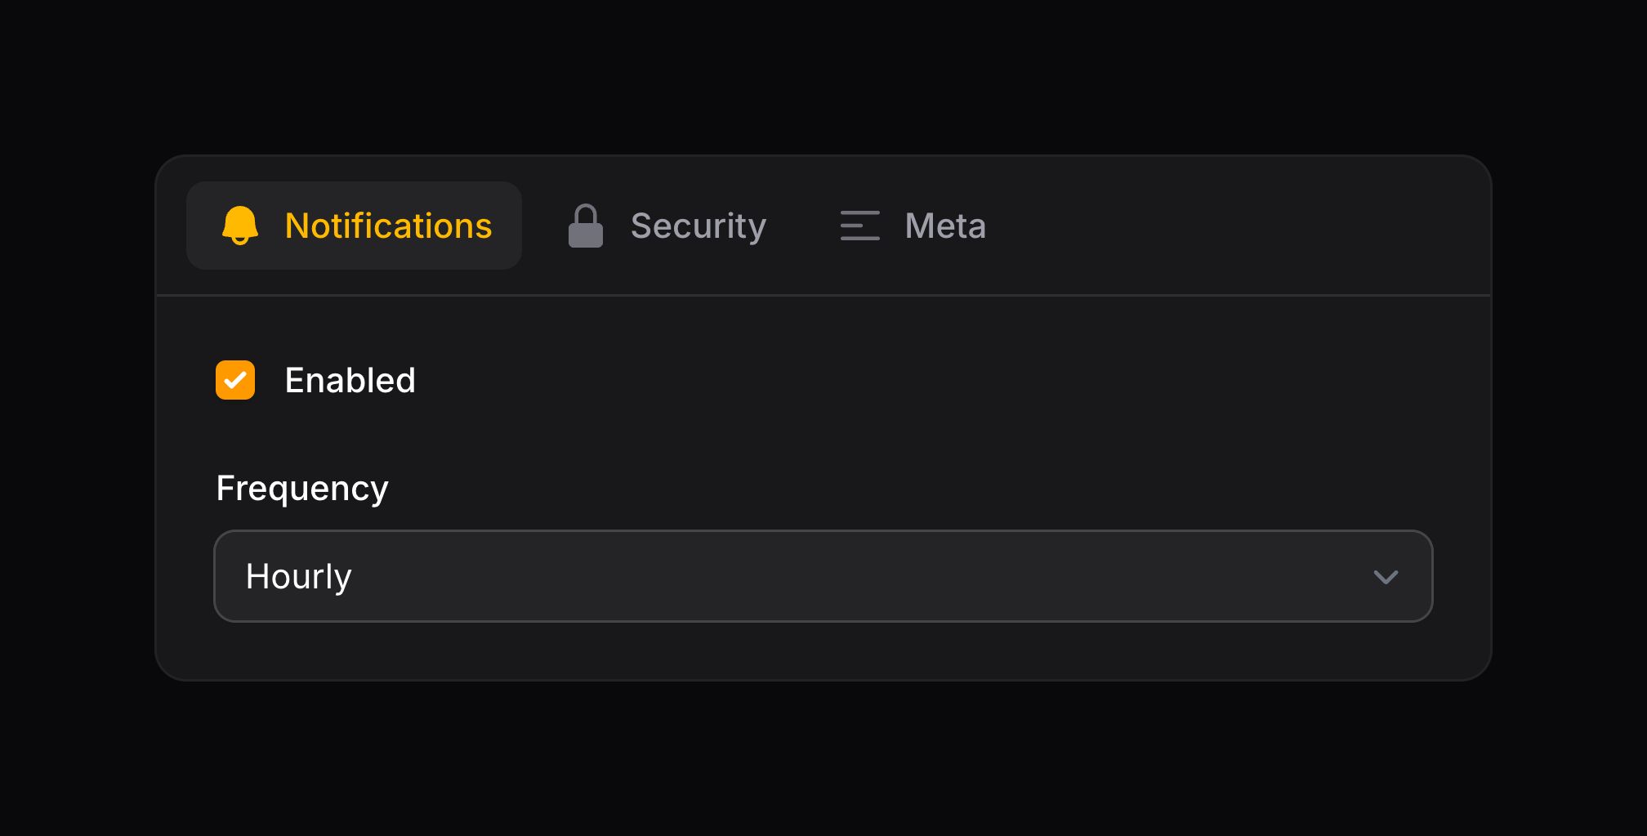Screen dimensions: 1647x836
Task: Click the chevron inside the Frequency selector
Action: coord(1386,576)
